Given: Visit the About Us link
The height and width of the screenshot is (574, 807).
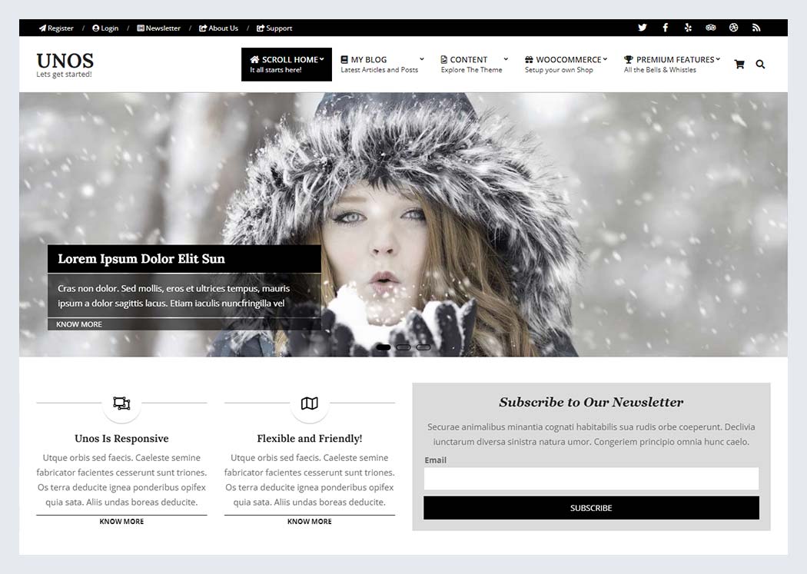Looking at the screenshot, I should [219, 28].
